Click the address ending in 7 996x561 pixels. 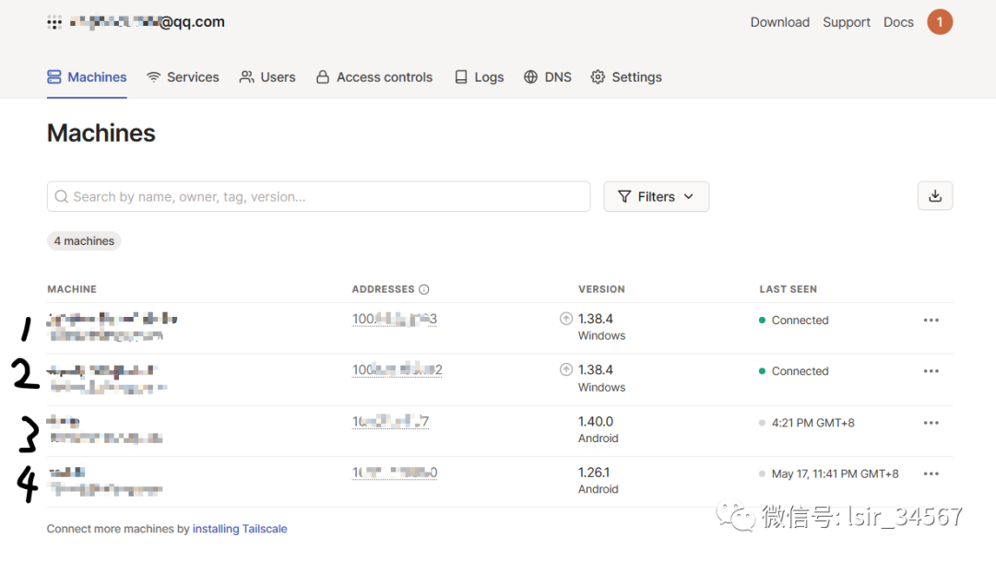[x=391, y=421]
